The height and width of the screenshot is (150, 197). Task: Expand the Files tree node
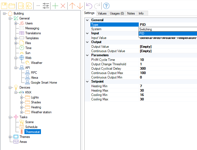click(16, 43)
